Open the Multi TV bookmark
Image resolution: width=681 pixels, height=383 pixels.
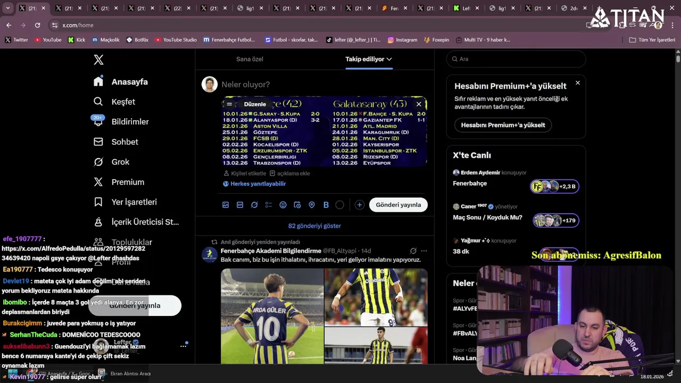482,40
